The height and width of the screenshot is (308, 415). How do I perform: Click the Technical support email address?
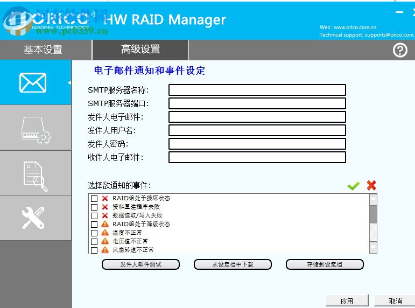point(390,35)
